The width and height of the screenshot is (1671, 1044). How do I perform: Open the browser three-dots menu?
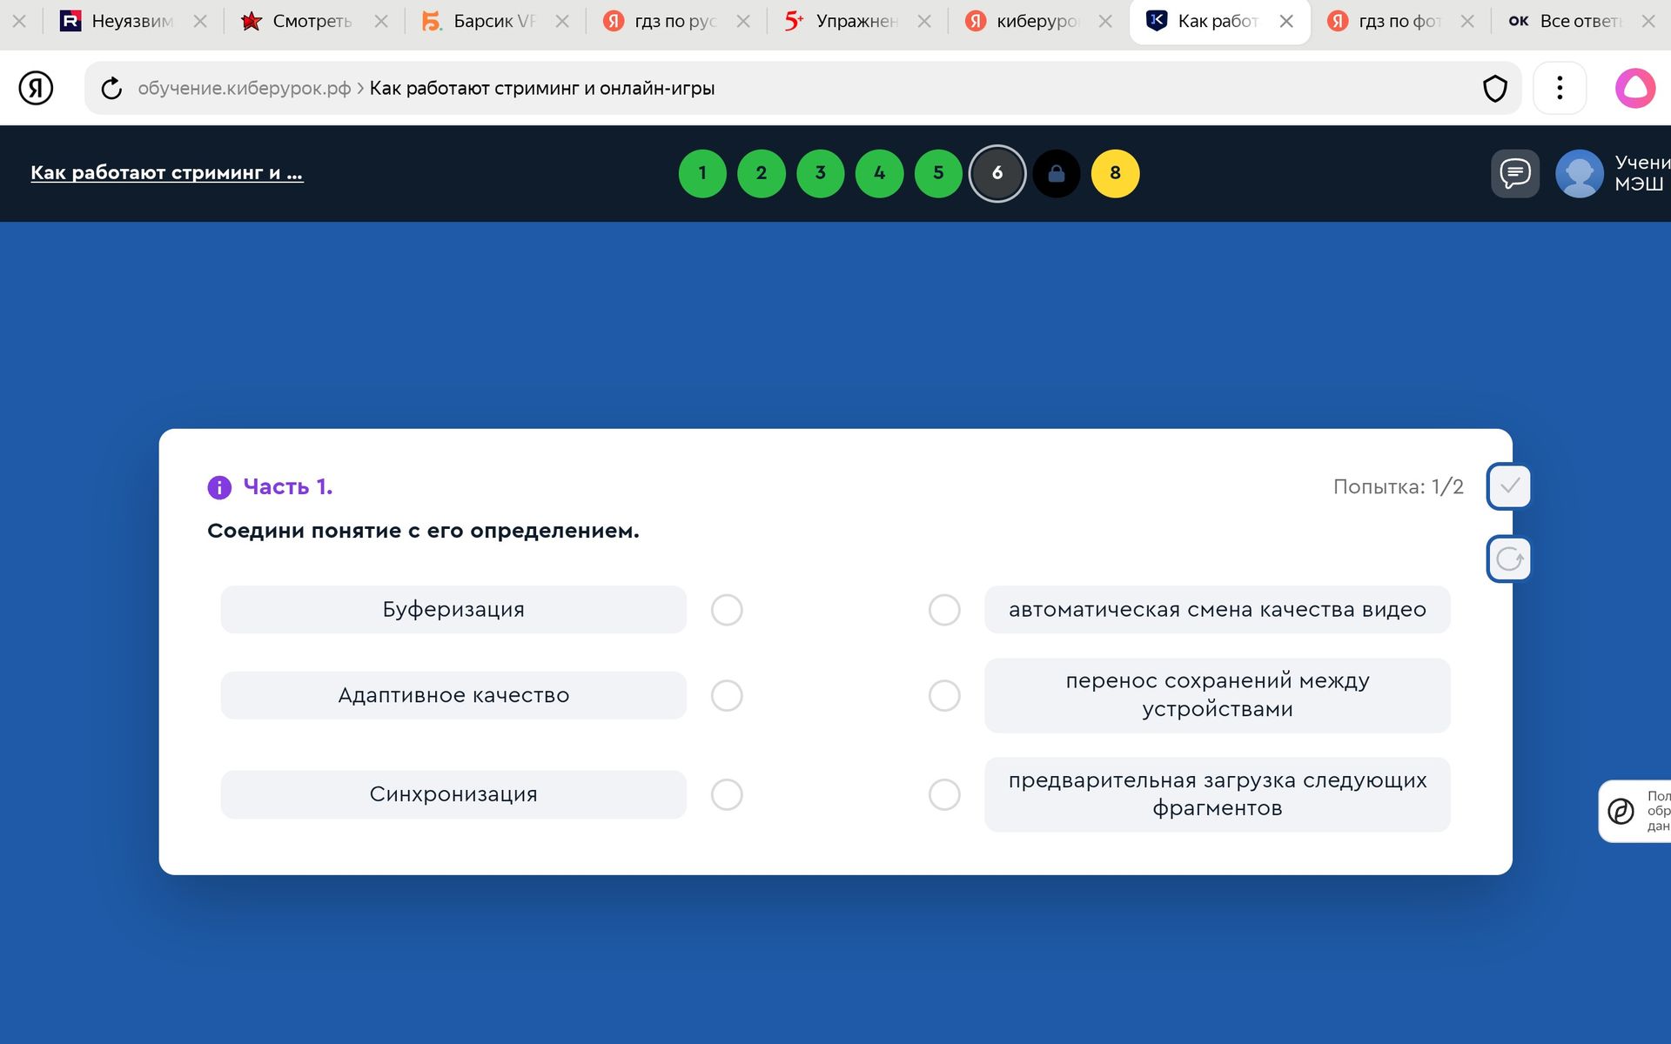pyautogui.click(x=1560, y=88)
